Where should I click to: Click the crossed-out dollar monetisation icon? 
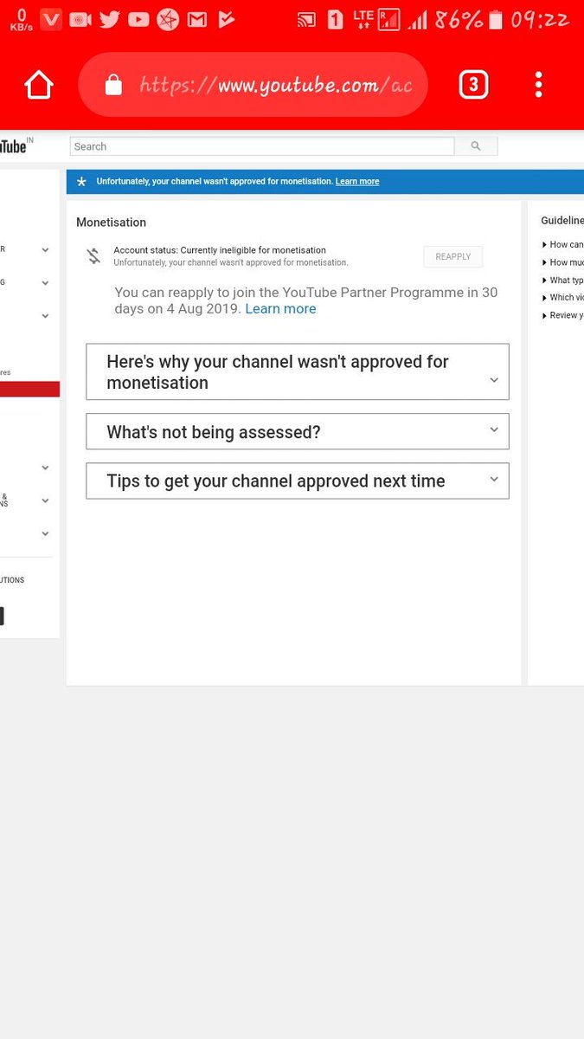click(93, 256)
